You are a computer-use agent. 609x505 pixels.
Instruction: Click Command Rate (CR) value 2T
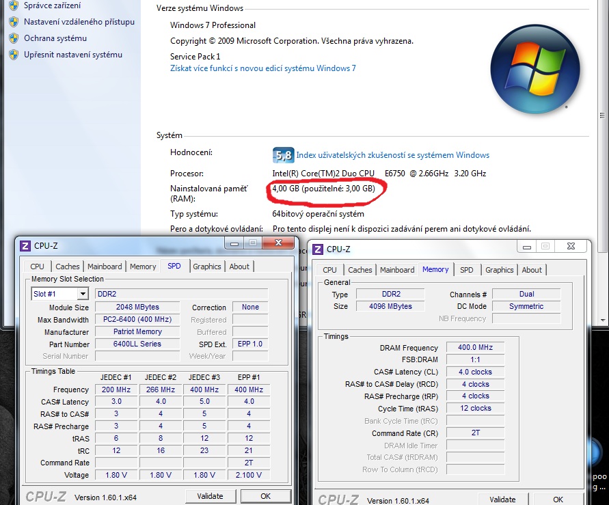coord(476,433)
